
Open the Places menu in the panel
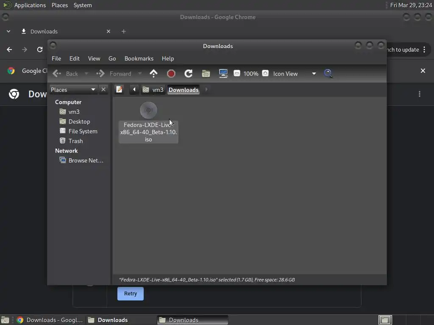coord(60,5)
